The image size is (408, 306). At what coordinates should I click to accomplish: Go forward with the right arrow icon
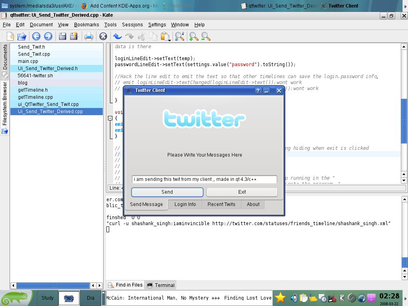point(48,36)
